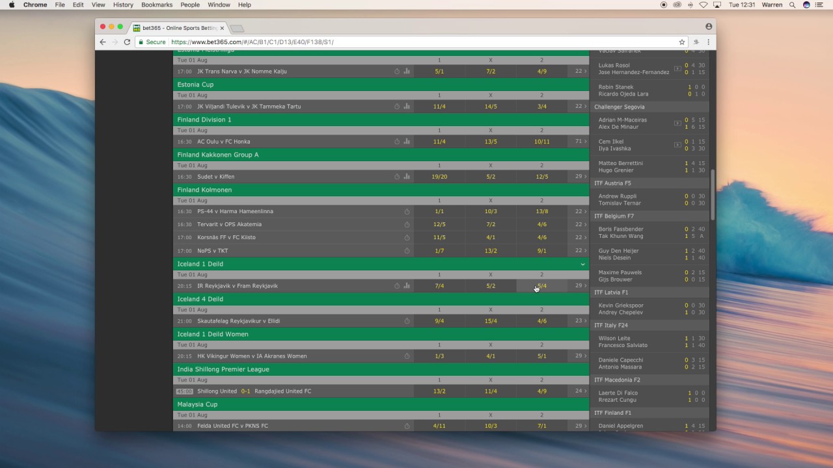Open ITF Austria F5 heading
This screenshot has width=833, height=468.
649,183
